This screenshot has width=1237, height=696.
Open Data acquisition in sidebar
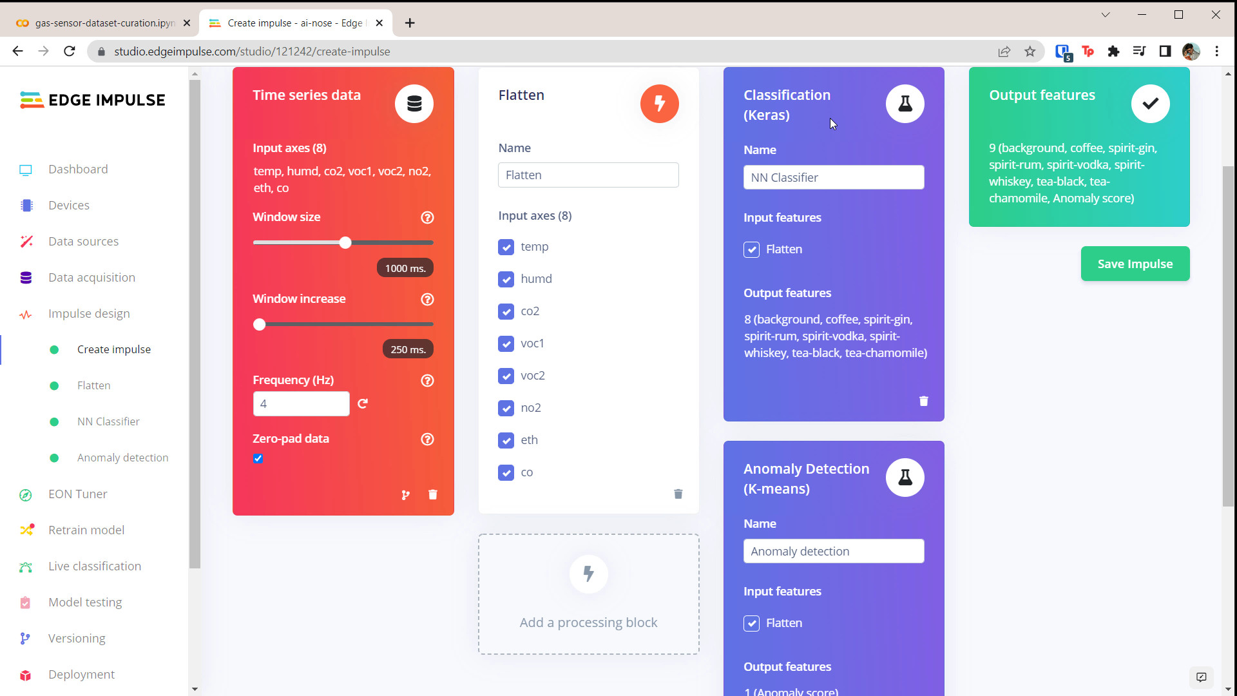click(x=91, y=278)
